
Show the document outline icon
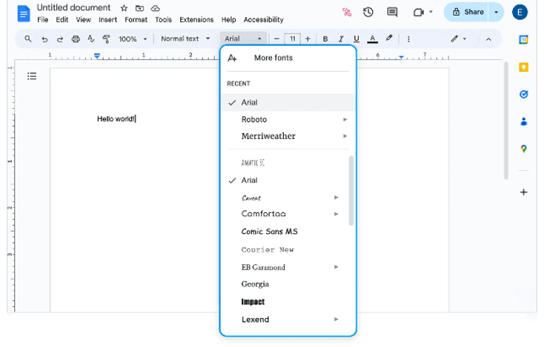click(32, 76)
